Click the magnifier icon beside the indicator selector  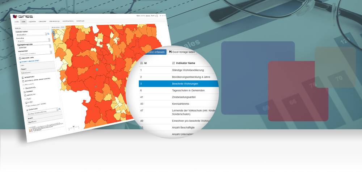click(48, 34)
